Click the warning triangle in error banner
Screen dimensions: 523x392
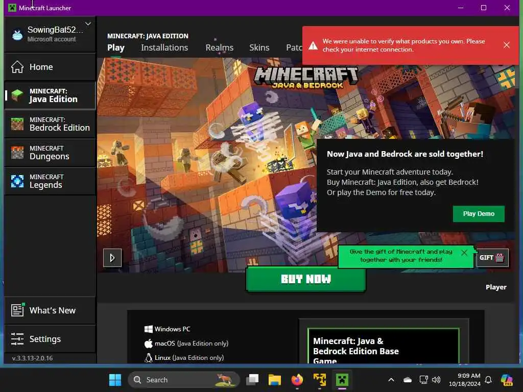(313, 45)
